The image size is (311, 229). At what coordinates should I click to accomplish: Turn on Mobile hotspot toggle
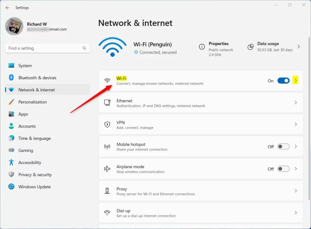(x=283, y=146)
